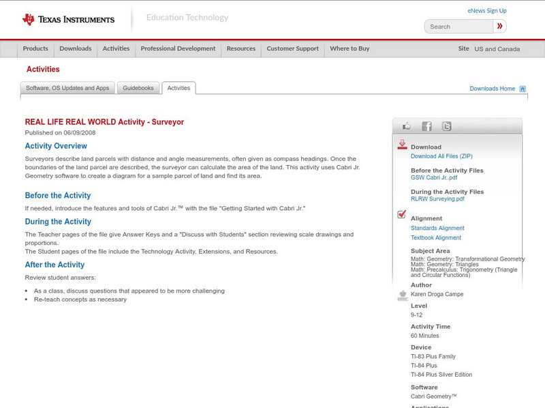Click the thumbs-up like icon
Viewport: 545px width, 408px height.
pos(407,126)
